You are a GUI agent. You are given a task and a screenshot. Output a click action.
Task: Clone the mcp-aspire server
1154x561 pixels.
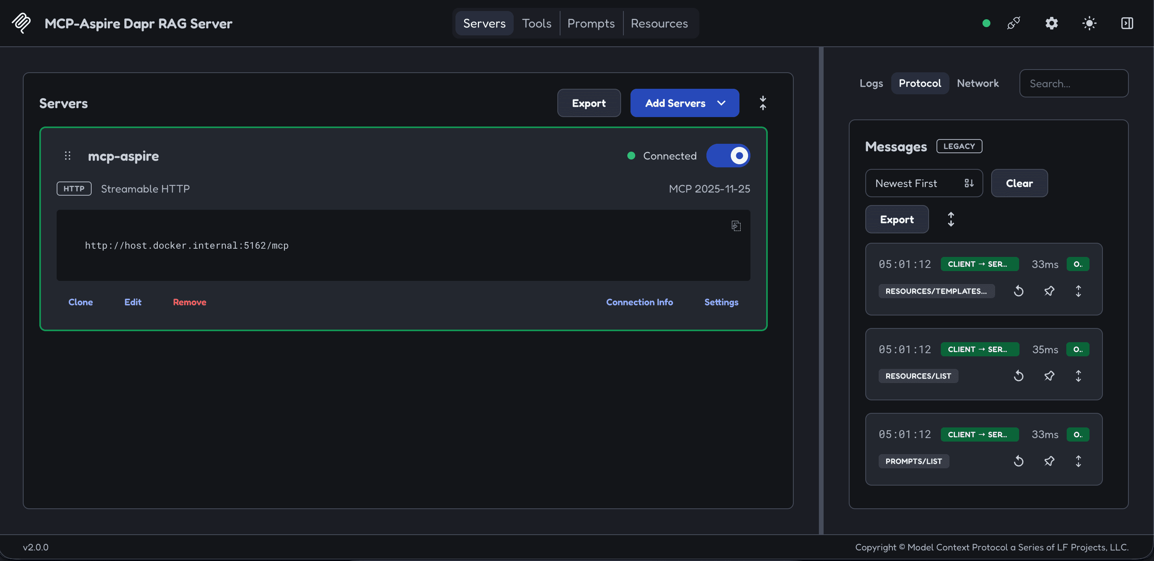pos(81,302)
